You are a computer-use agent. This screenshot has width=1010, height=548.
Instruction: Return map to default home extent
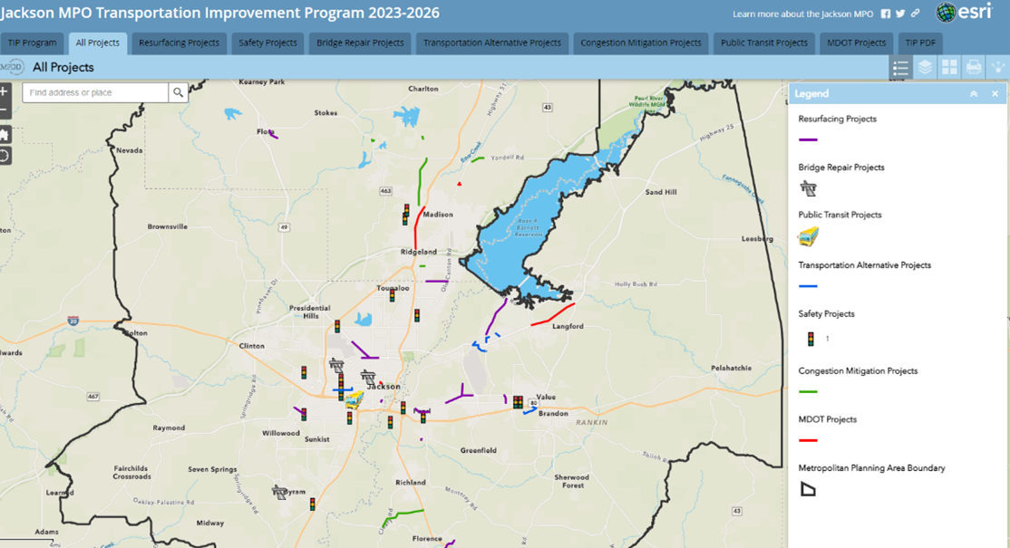click(x=4, y=134)
